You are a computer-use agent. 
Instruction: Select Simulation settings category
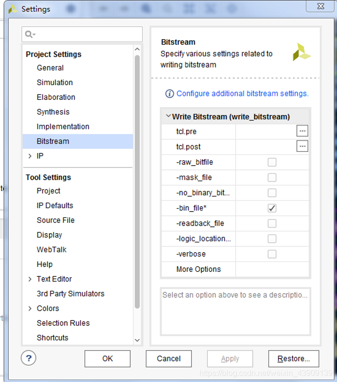[x=55, y=83]
